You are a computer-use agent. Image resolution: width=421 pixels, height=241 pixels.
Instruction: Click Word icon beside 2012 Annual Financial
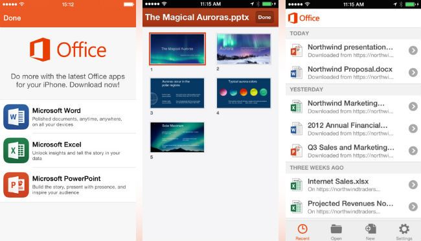tap(297, 128)
